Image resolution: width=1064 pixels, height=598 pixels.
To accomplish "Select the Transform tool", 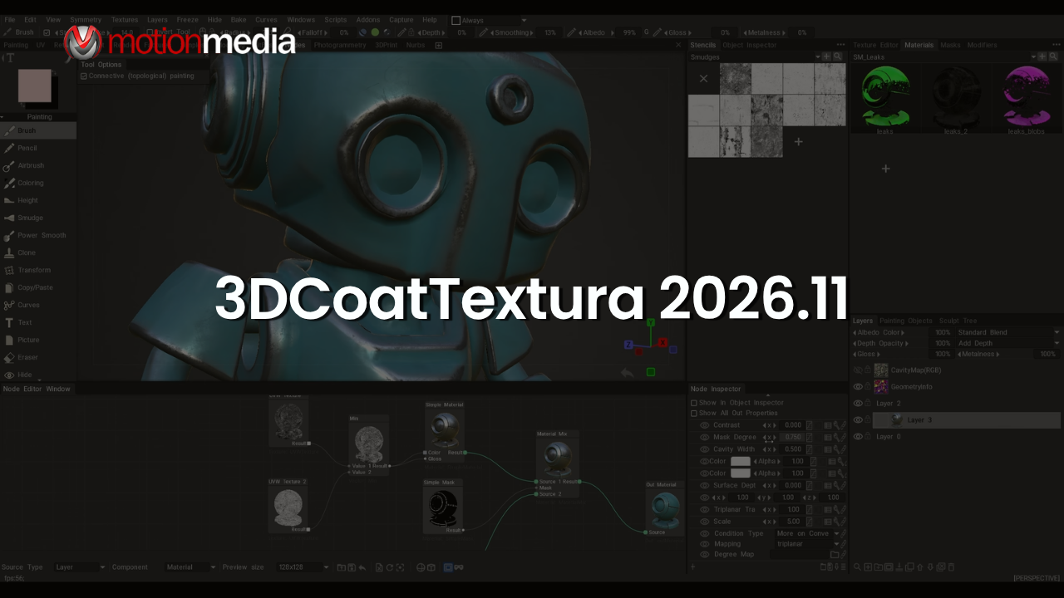I will [38, 270].
